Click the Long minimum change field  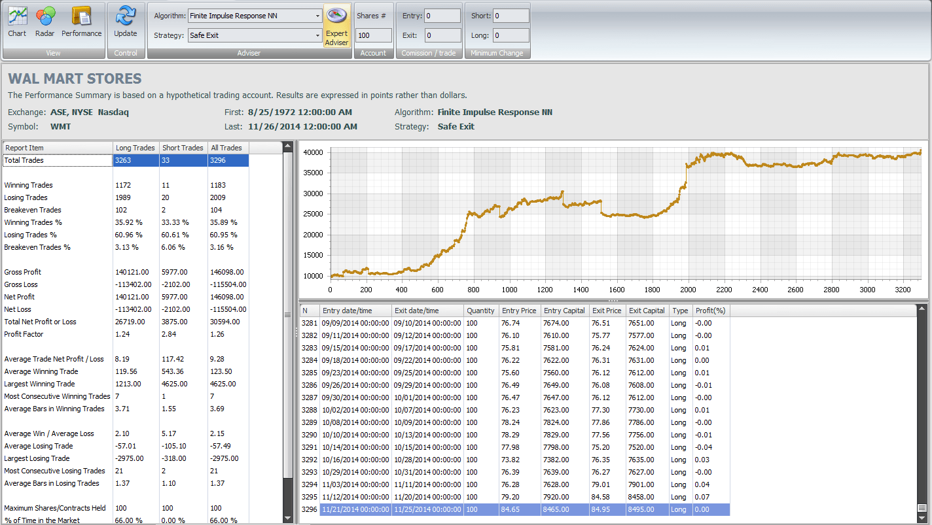tap(511, 35)
